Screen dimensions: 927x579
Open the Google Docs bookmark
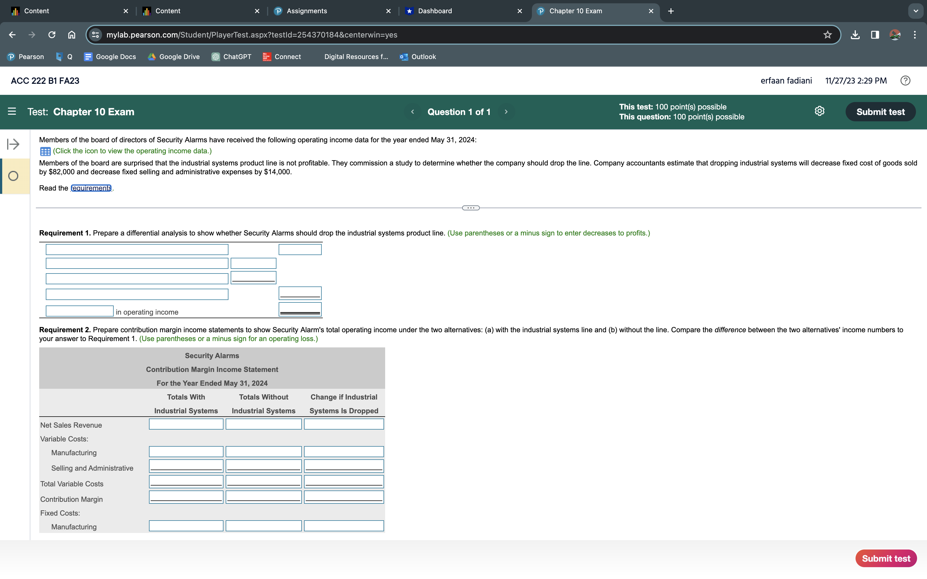coord(110,57)
